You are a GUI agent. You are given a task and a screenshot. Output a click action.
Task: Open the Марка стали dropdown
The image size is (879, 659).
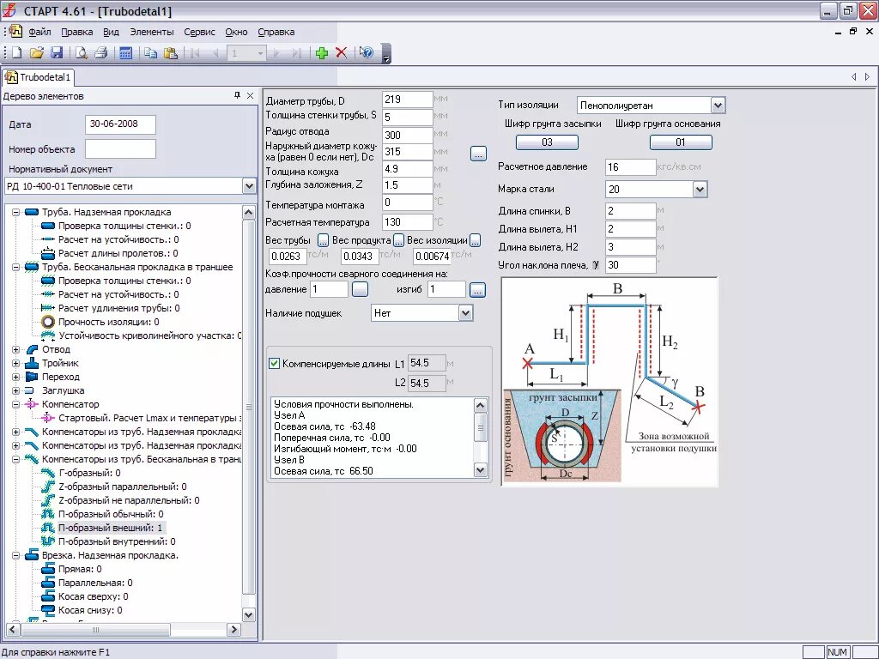[700, 190]
